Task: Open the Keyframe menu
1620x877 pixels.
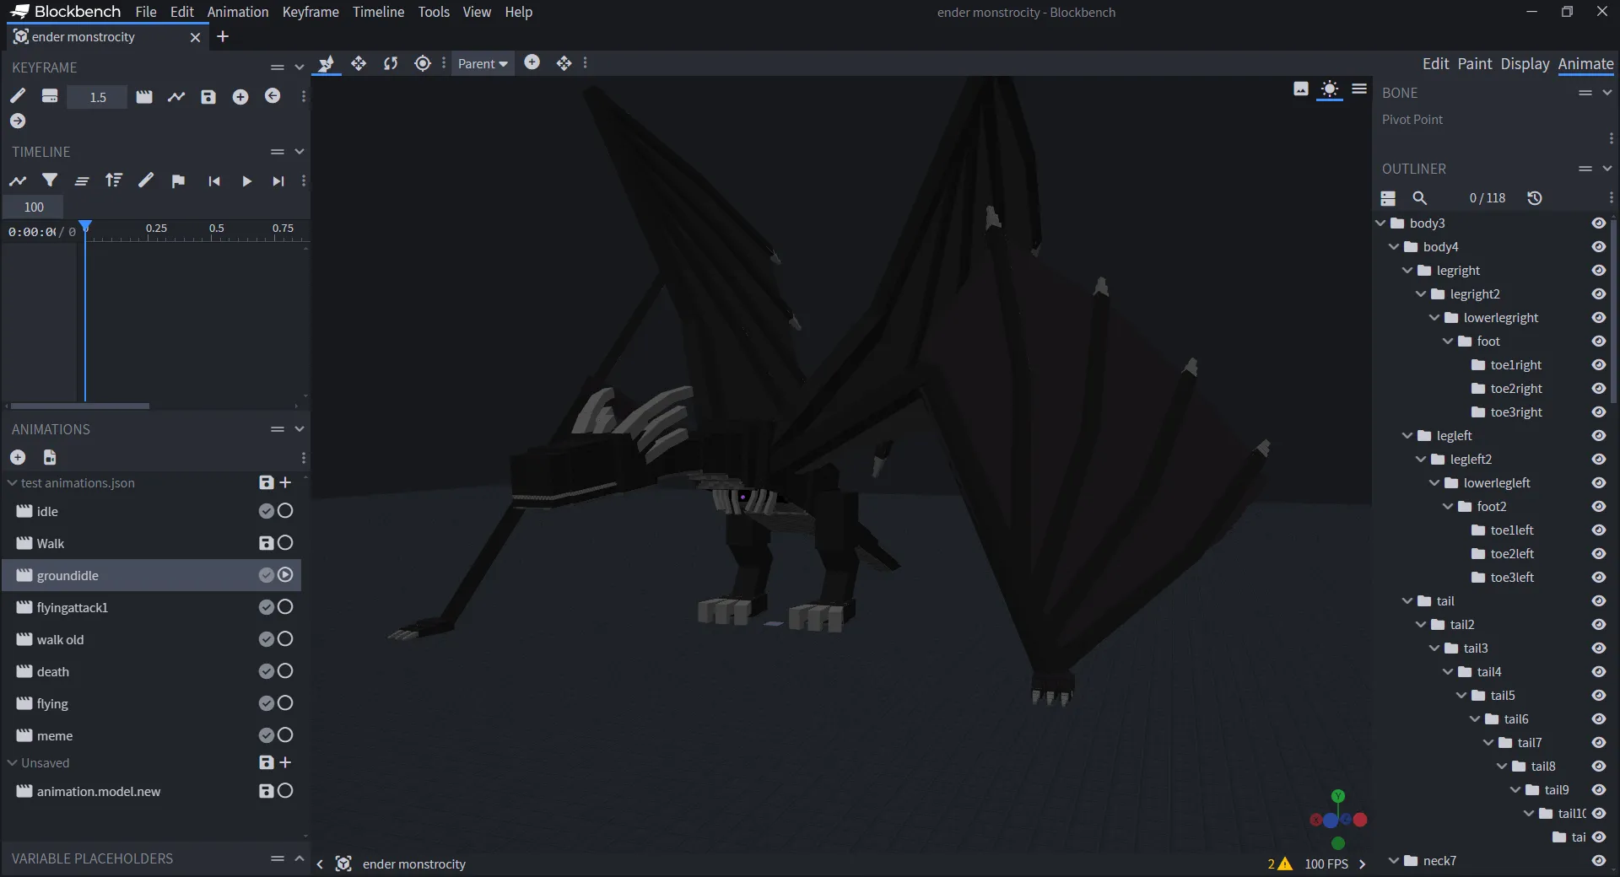Action: pos(310,12)
